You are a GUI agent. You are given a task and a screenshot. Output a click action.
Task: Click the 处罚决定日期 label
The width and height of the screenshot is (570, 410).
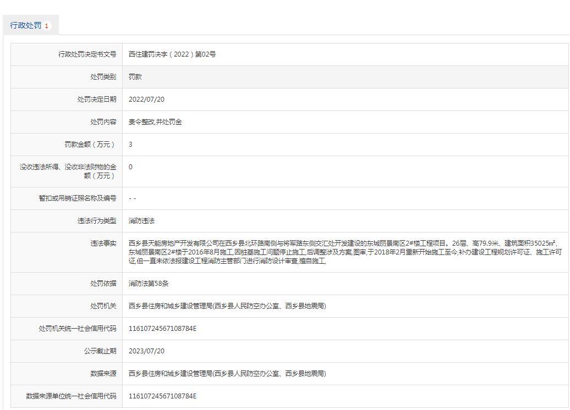[97, 99]
